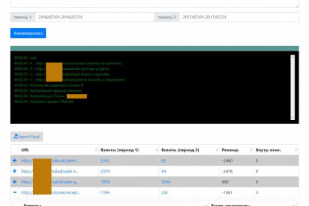Click the teal progress bar above the console

click(x=154, y=48)
